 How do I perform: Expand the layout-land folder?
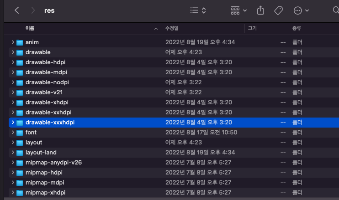(x=13, y=152)
